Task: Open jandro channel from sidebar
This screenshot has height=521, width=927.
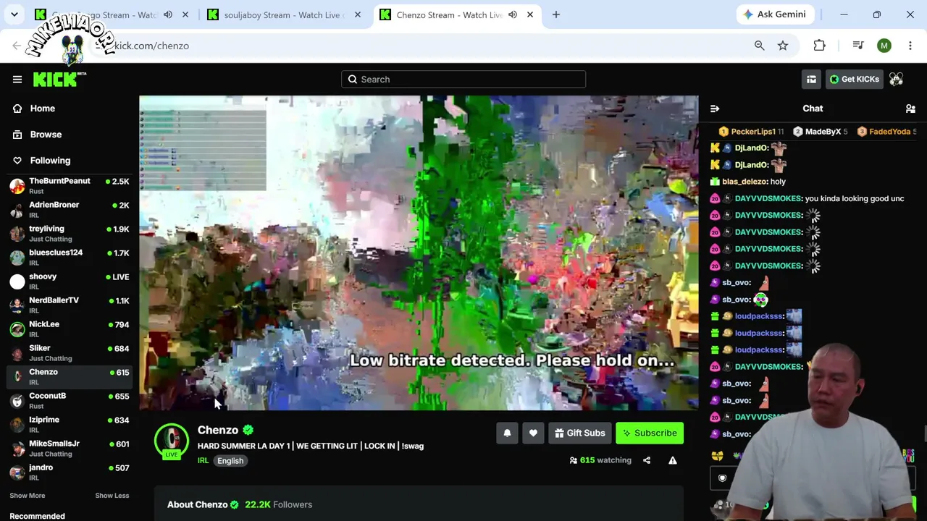Action: tap(70, 473)
